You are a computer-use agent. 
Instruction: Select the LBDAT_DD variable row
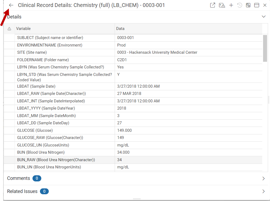tap(133, 123)
